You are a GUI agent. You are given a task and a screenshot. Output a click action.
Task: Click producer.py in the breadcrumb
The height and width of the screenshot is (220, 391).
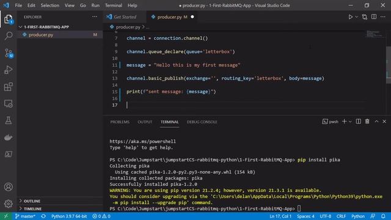(128, 27)
